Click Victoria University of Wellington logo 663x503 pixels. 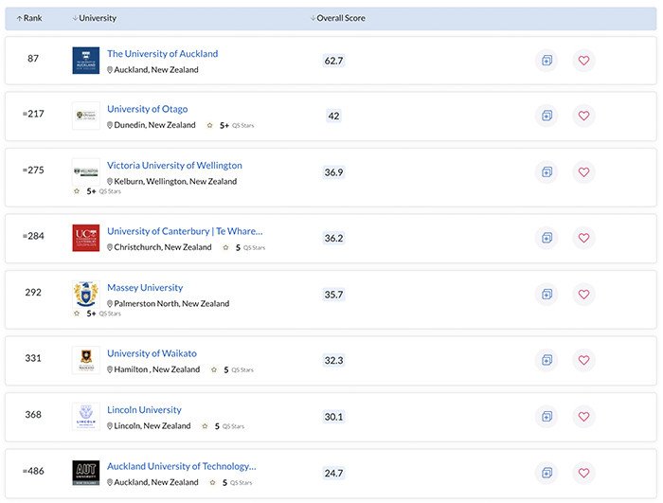click(x=86, y=172)
